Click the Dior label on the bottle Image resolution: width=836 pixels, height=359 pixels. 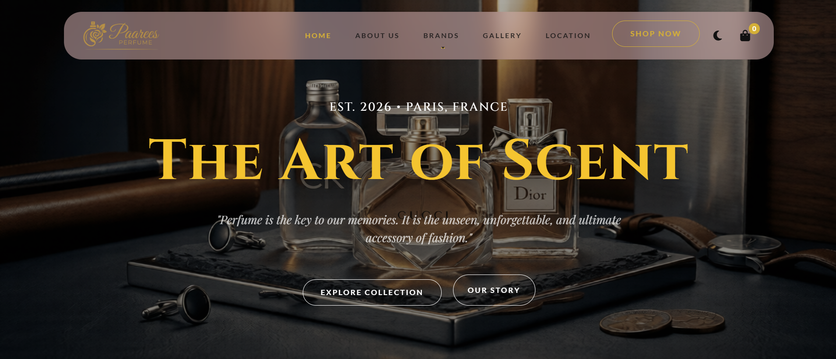530,194
